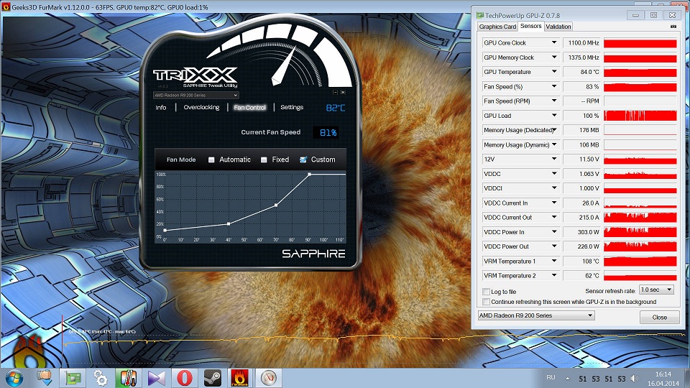The height and width of the screenshot is (388, 690).
Task: Click the Sapphire logo in TRIXX
Action: click(313, 254)
